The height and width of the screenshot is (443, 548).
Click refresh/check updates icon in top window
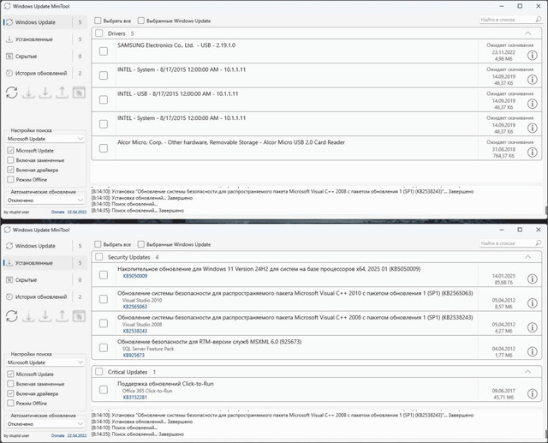(x=12, y=93)
